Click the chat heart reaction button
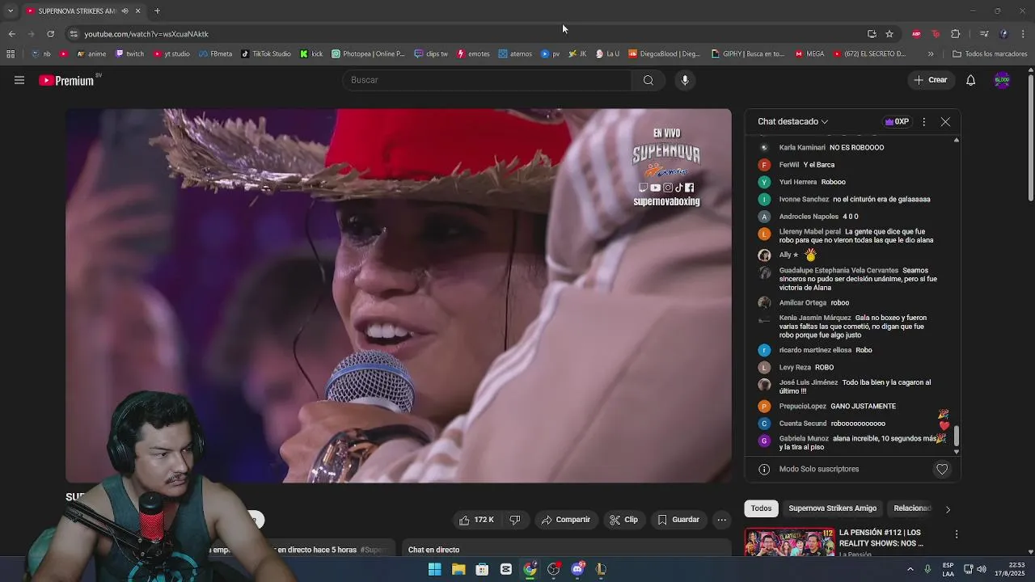The image size is (1035, 582). [942, 469]
